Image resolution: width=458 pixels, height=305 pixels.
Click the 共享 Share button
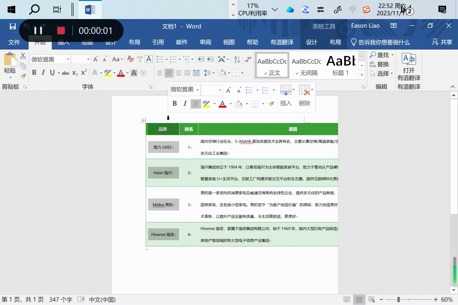[442, 42]
